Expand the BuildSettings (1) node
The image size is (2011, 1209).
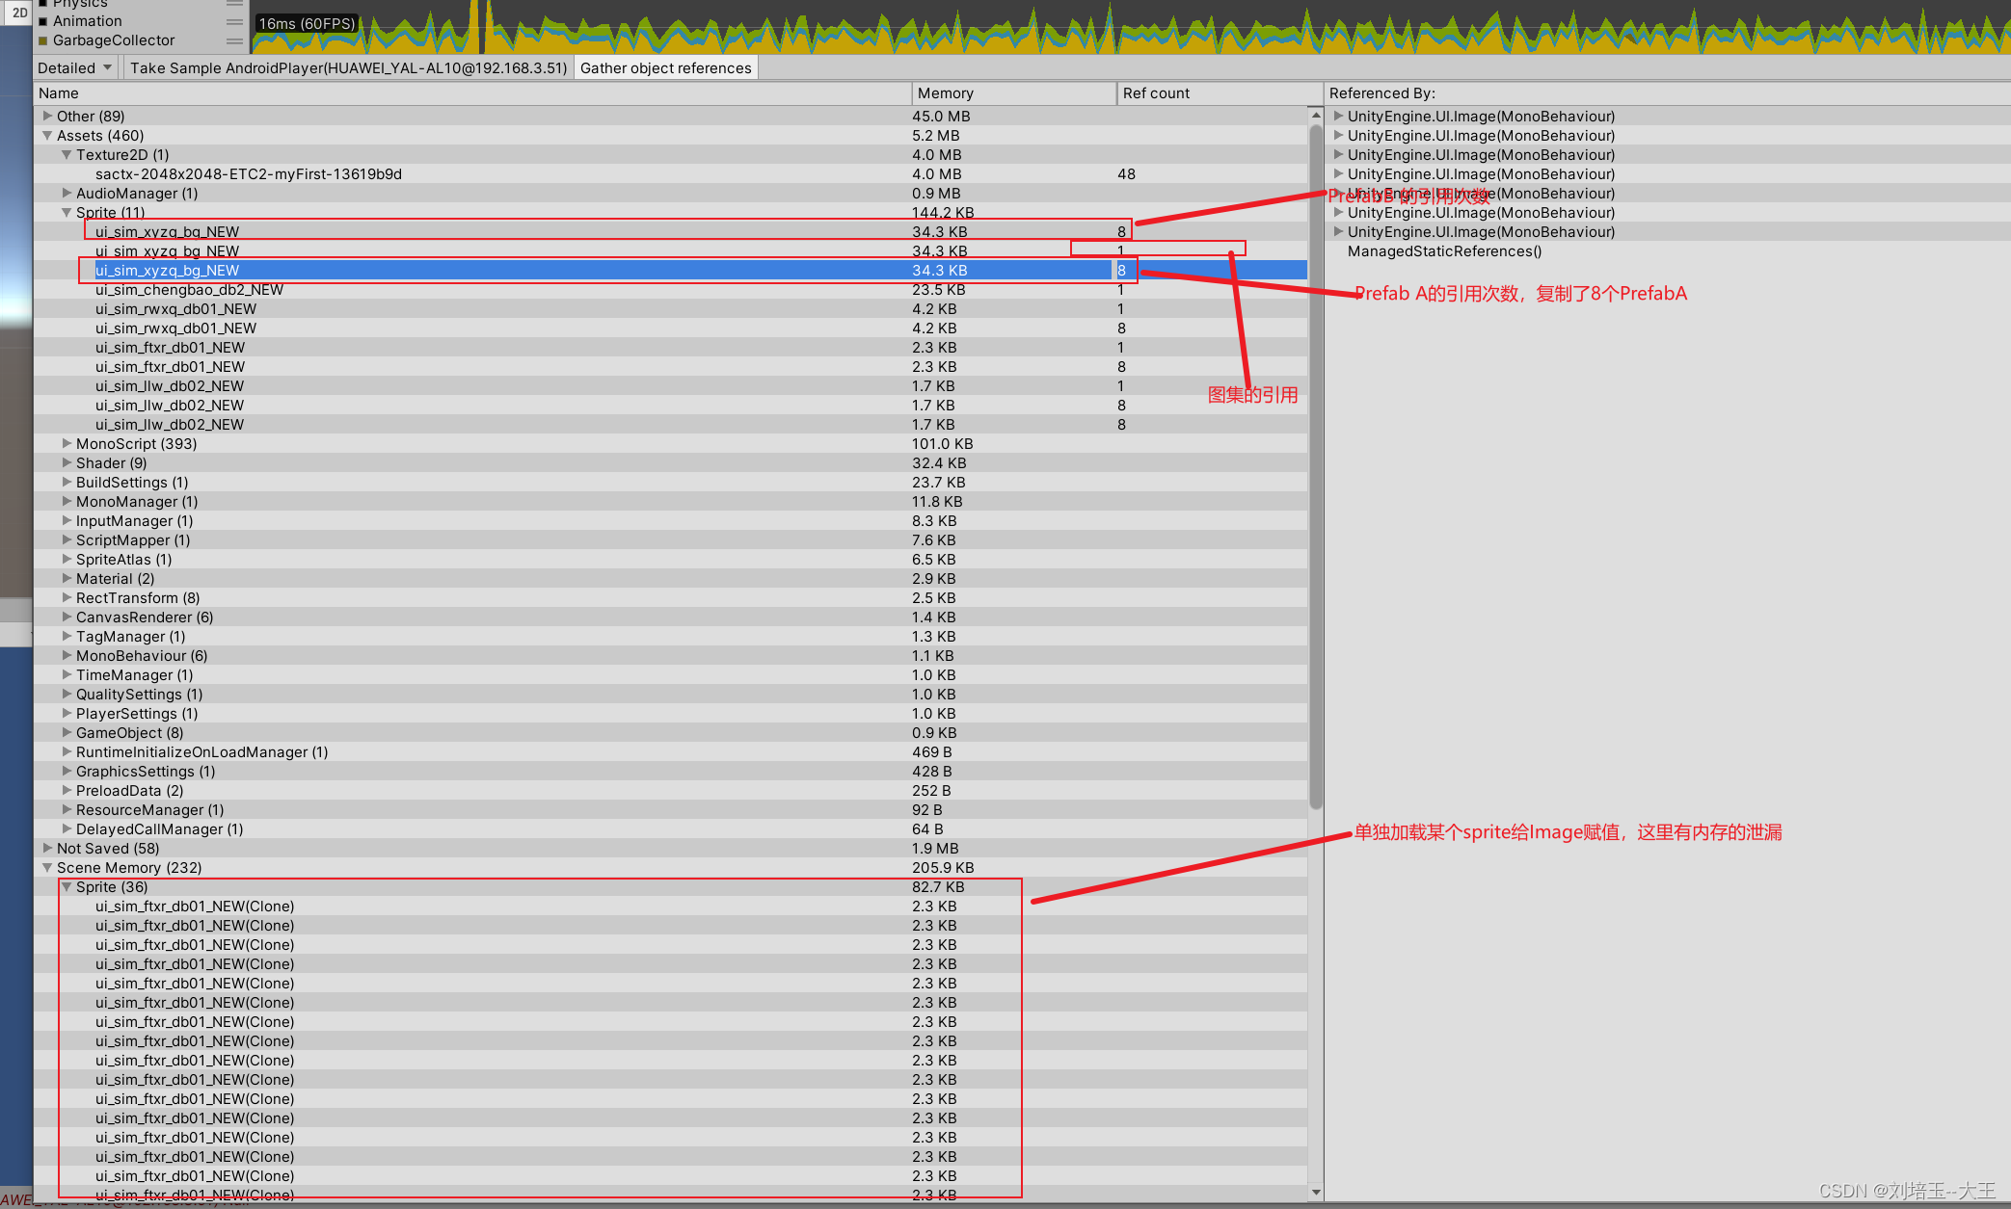coord(67,482)
